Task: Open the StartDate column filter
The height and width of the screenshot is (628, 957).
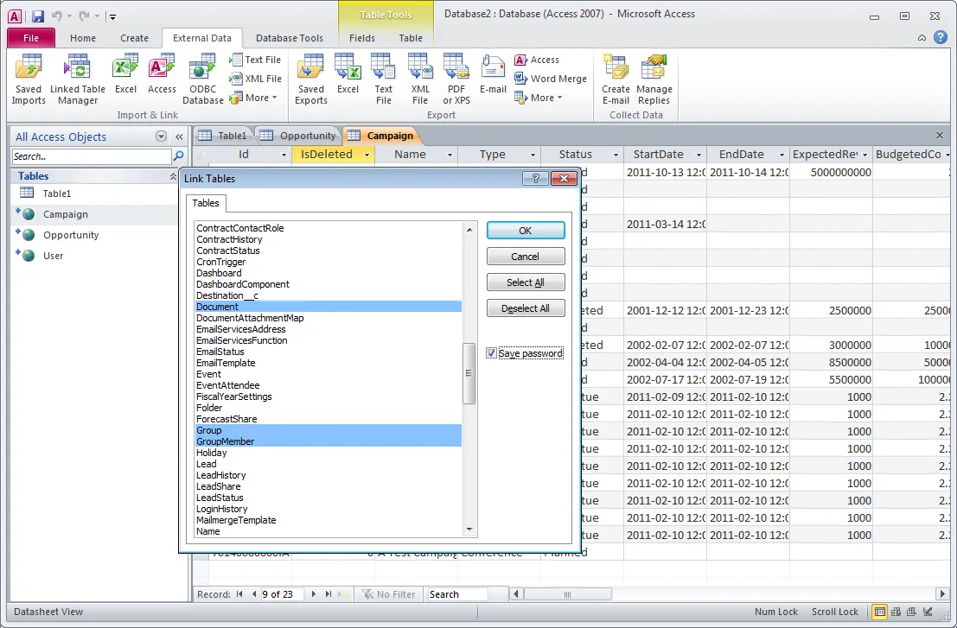Action: coord(697,154)
